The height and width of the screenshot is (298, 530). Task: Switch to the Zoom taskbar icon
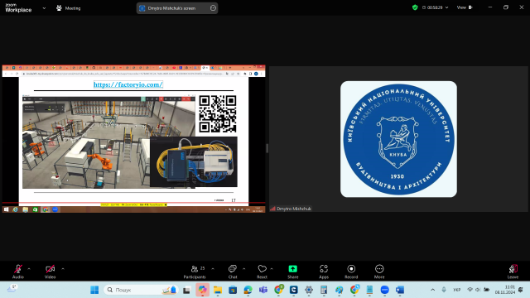coord(384,290)
